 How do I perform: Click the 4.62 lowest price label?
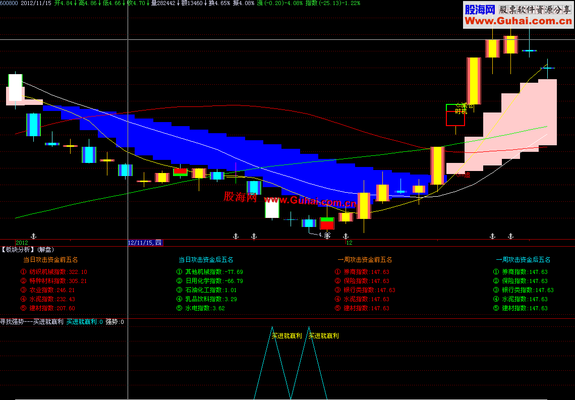click(x=324, y=235)
